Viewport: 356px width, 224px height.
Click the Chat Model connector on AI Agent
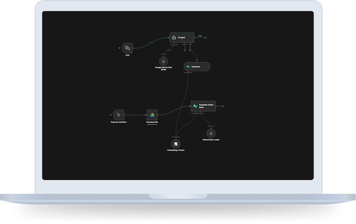(174, 44)
